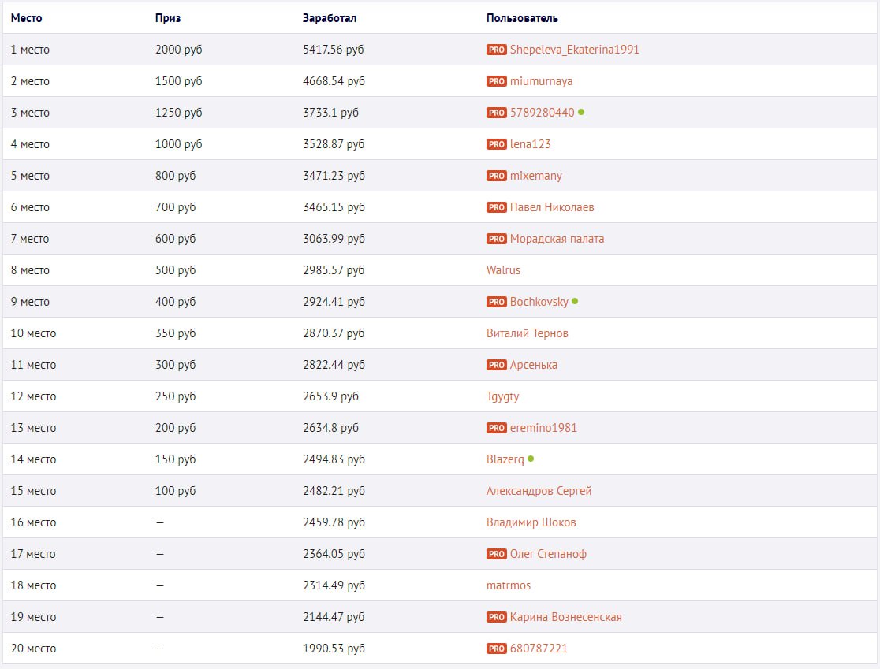Viewport: 880px width, 669px height.
Task: Open Виталий Тернов profile
Action: (527, 333)
